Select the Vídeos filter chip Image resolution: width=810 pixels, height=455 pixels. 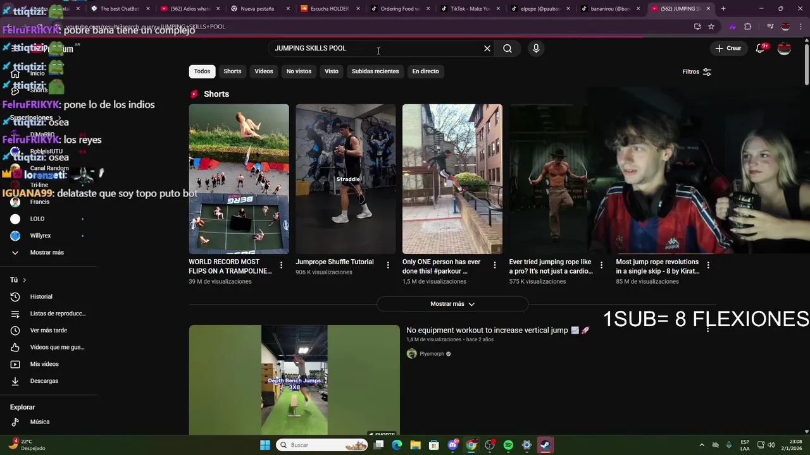(264, 71)
